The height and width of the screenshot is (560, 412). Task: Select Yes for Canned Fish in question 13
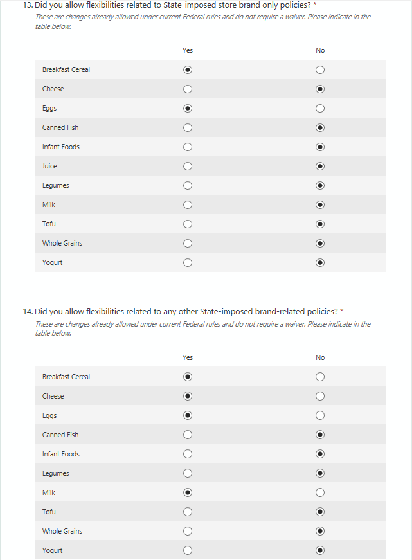click(188, 127)
